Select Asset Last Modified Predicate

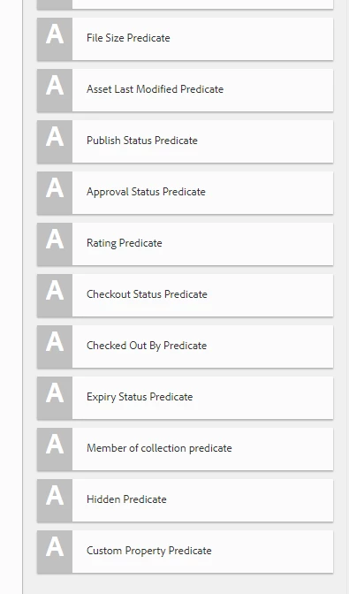pyautogui.click(x=185, y=90)
